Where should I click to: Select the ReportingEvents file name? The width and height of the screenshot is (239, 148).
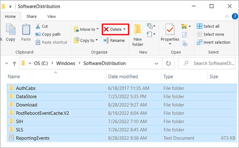click(33, 138)
